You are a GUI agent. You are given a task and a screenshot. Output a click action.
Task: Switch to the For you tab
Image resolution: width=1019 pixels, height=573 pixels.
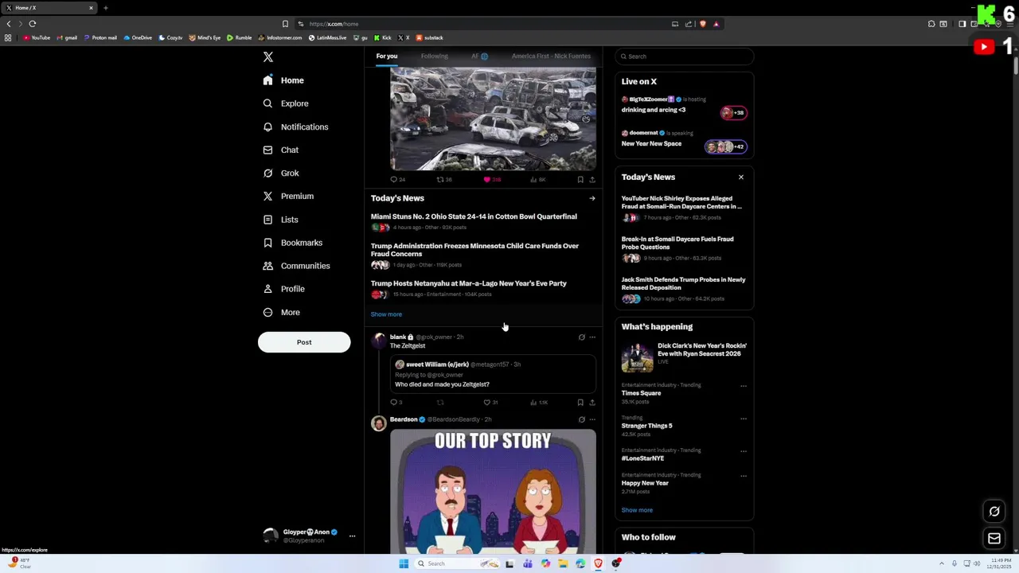pos(387,57)
